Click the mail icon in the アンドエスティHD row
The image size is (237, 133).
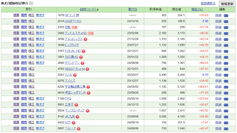pos(226,33)
